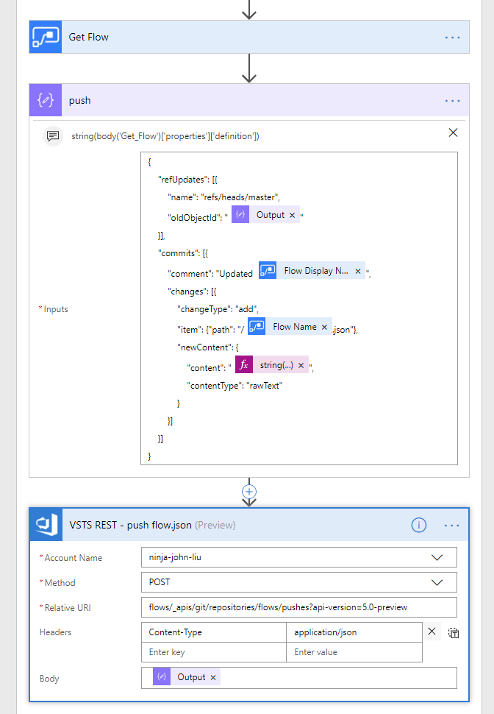Show info for VSTS REST action
This screenshot has width=494, height=714.
click(418, 525)
